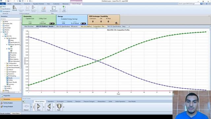Click Convergence shortcut in ribbon
Image resolution: width=211 pixels, height=119 pixels.
coord(5,11)
